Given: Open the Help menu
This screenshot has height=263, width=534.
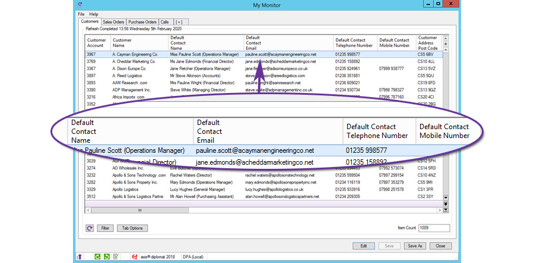Looking at the screenshot, I should point(94,14).
